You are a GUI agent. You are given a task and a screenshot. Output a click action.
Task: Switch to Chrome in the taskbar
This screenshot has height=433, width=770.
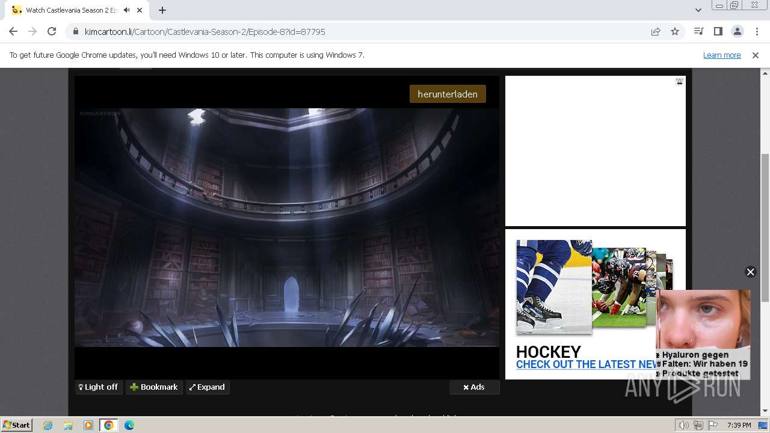109,425
